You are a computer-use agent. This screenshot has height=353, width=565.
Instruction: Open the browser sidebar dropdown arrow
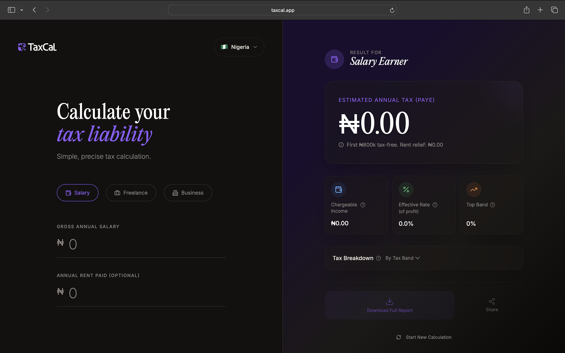pyautogui.click(x=21, y=10)
